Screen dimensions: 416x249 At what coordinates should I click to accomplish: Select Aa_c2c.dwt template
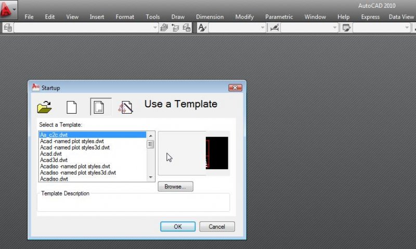point(93,135)
